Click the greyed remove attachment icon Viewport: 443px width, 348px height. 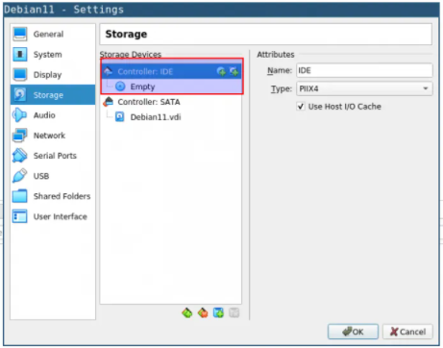tap(234, 312)
